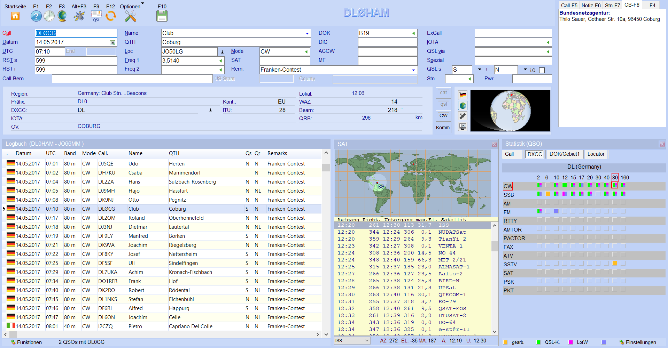Select NUDATSat in satellite pass list
668x348 pixels.
(x=412, y=232)
